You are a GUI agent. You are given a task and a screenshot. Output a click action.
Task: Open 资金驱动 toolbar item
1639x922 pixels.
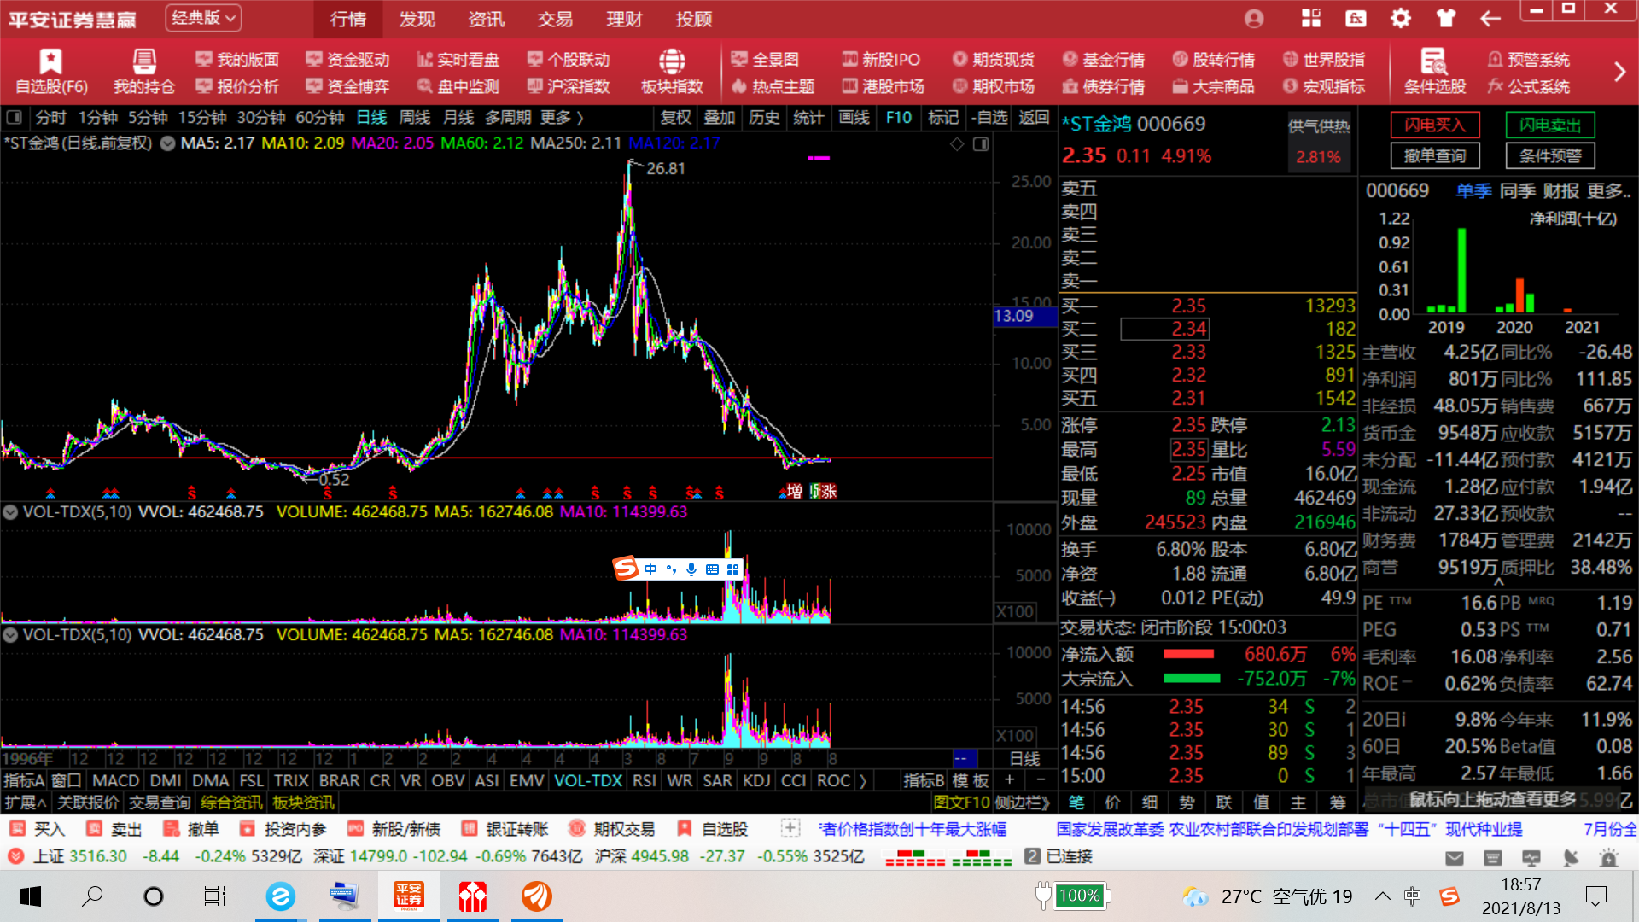[x=347, y=59]
